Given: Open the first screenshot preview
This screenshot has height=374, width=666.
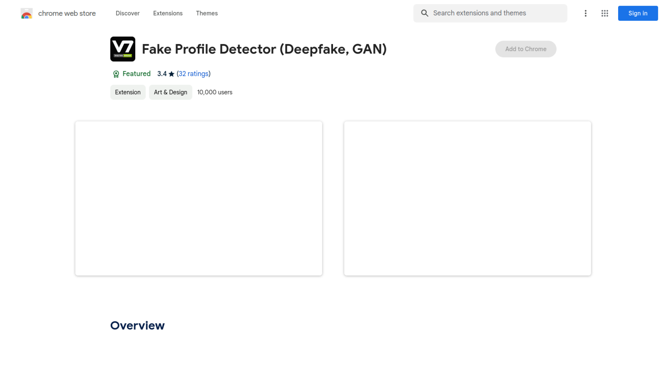Looking at the screenshot, I should pos(198,198).
